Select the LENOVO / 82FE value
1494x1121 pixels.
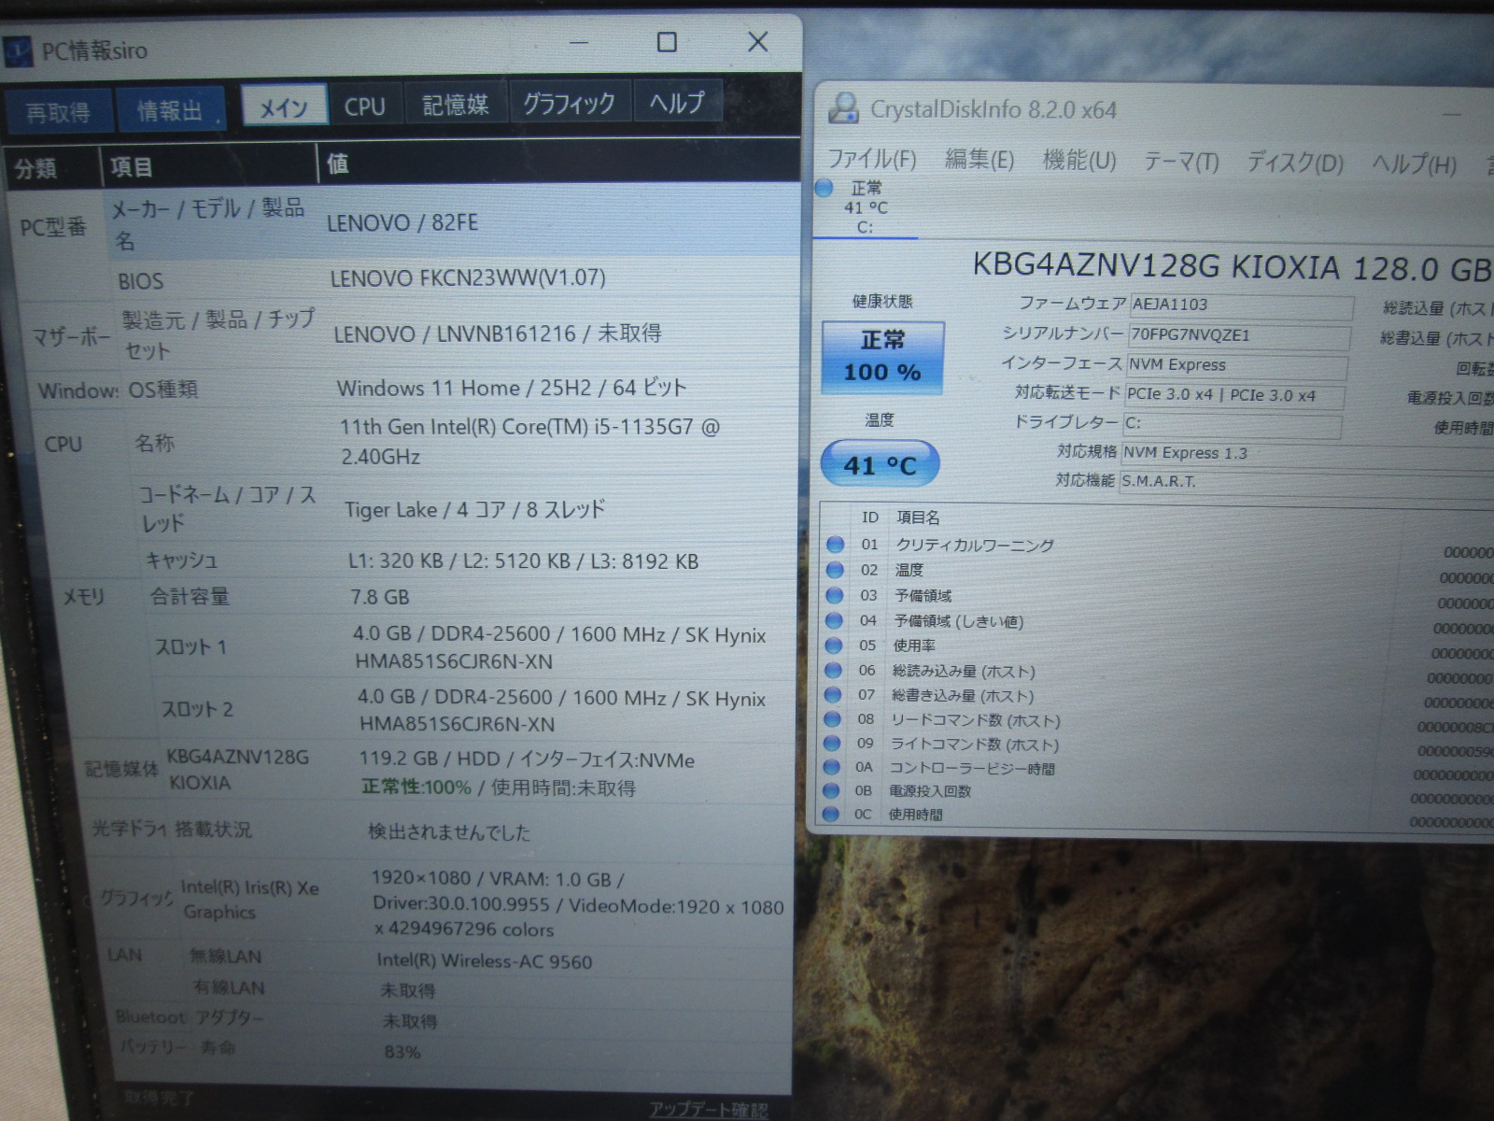402,222
